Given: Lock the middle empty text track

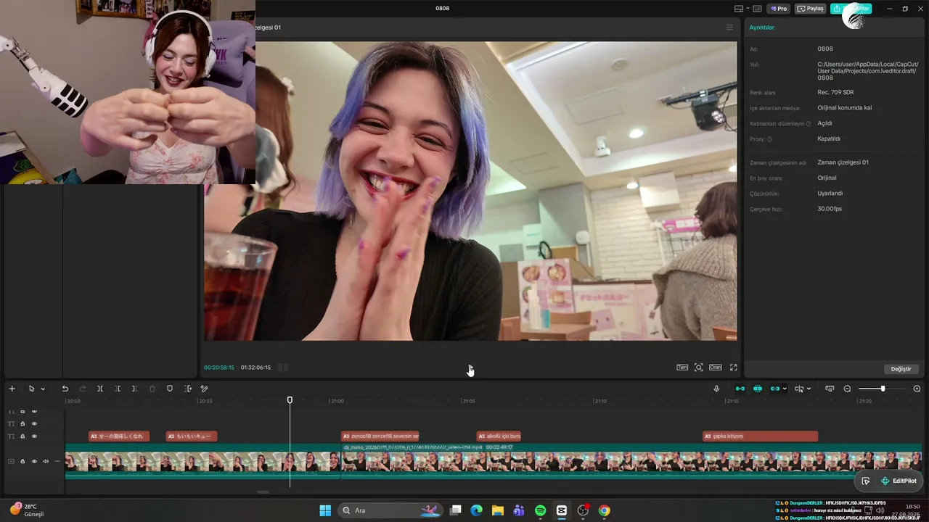Looking at the screenshot, I should (x=22, y=423).
